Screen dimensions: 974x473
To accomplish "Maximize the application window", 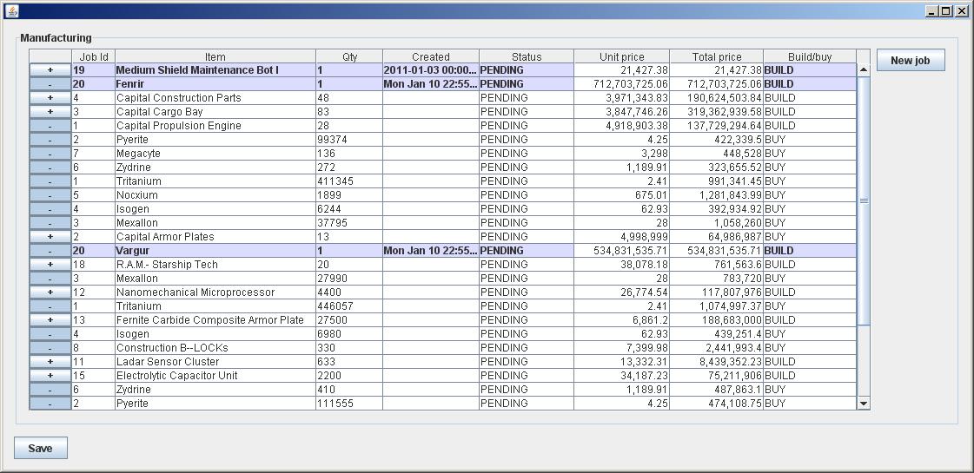I will click(944, 10).
